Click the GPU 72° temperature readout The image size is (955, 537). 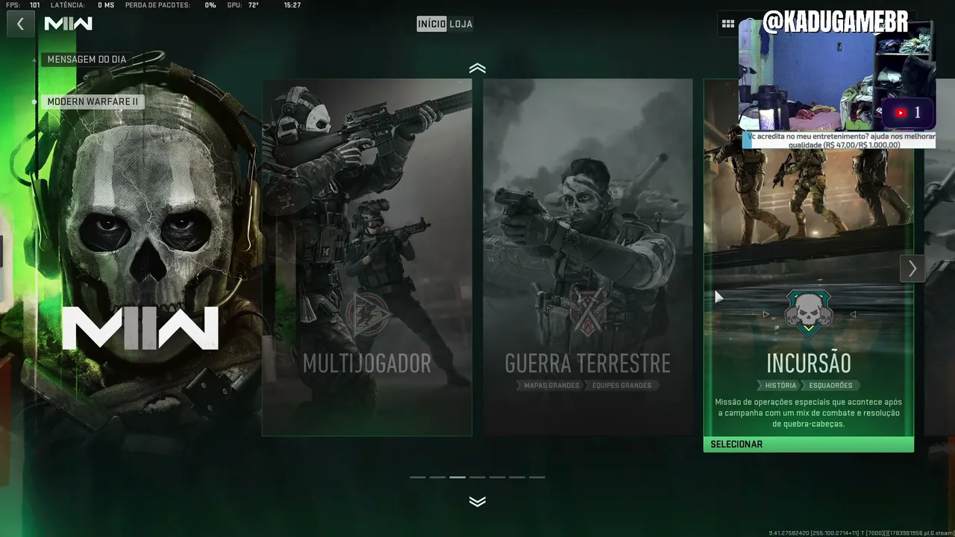(243, 5)
